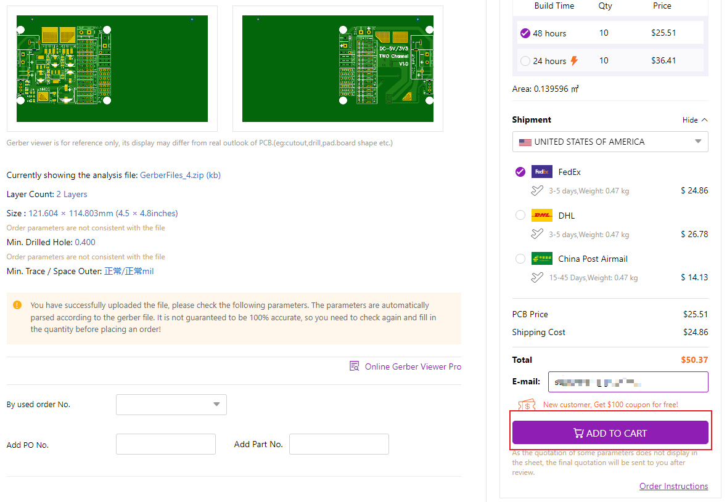This screenshot has height=502, width=727.
Task: Click the China Post Airmail logo
Action: coord(541,259)
